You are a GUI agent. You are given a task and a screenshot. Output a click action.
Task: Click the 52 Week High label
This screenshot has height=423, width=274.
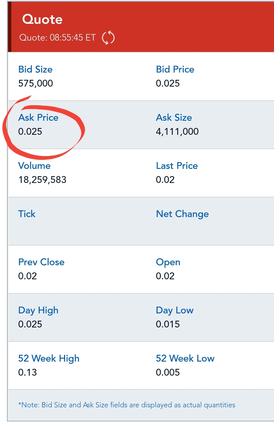point(49,359)
